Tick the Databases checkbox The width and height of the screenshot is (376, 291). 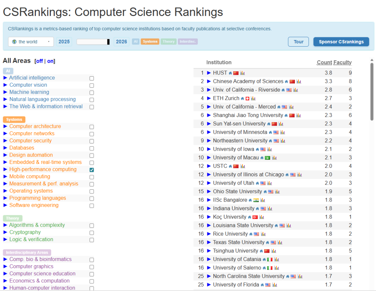[x=92, y=148]
